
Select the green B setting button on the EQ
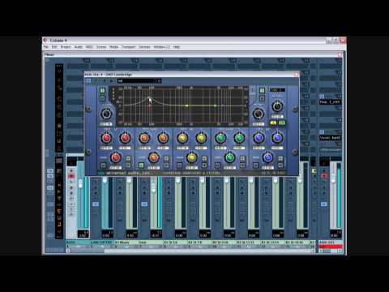pos(282,123)
